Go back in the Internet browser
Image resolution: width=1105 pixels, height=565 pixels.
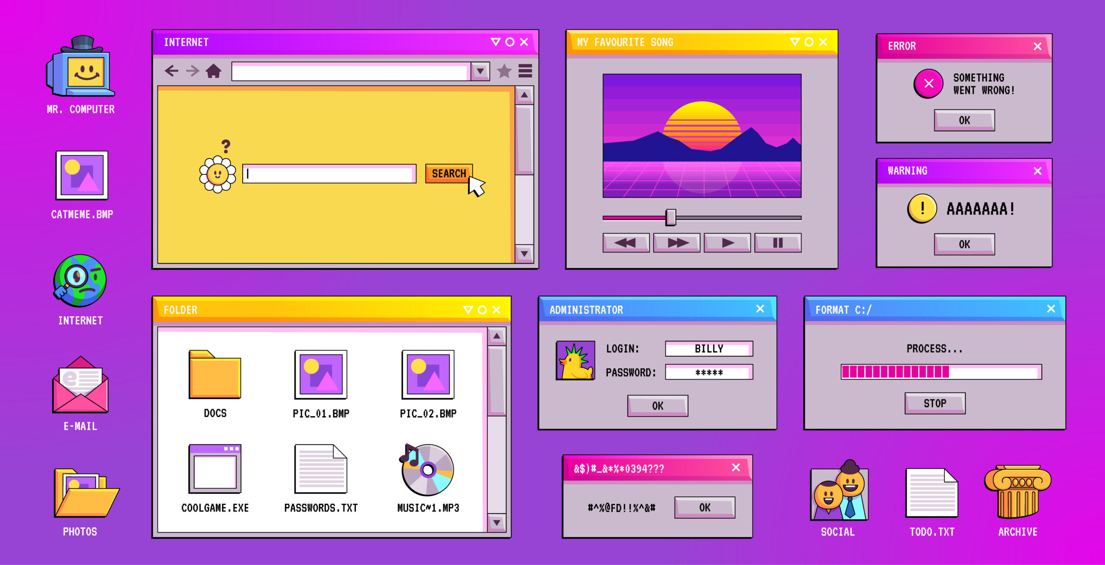coord(172,71)
